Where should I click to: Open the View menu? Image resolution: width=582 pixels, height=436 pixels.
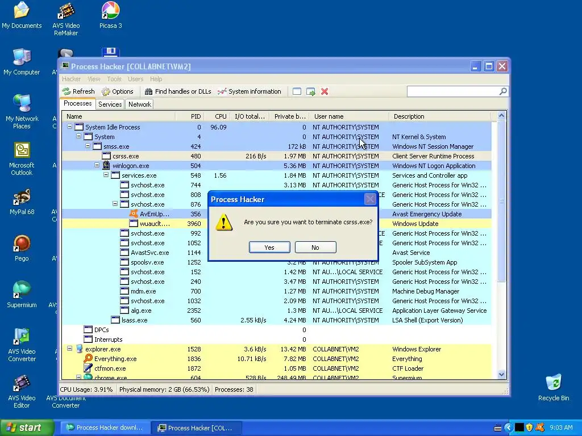(94, 79)
